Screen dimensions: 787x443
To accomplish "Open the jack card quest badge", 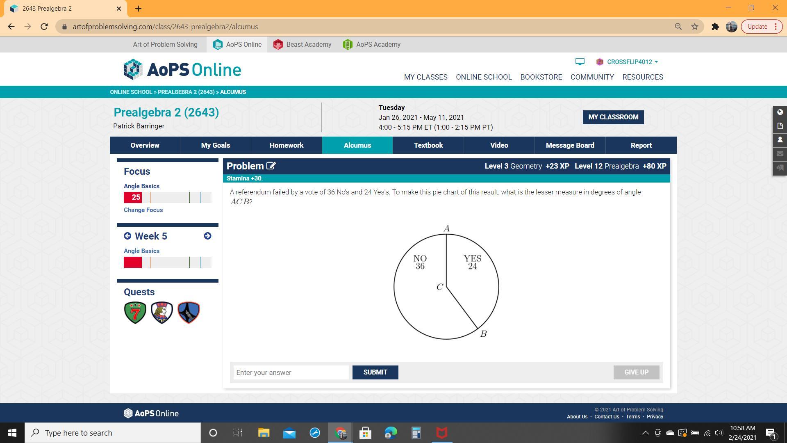I will (x=162, y=313).
